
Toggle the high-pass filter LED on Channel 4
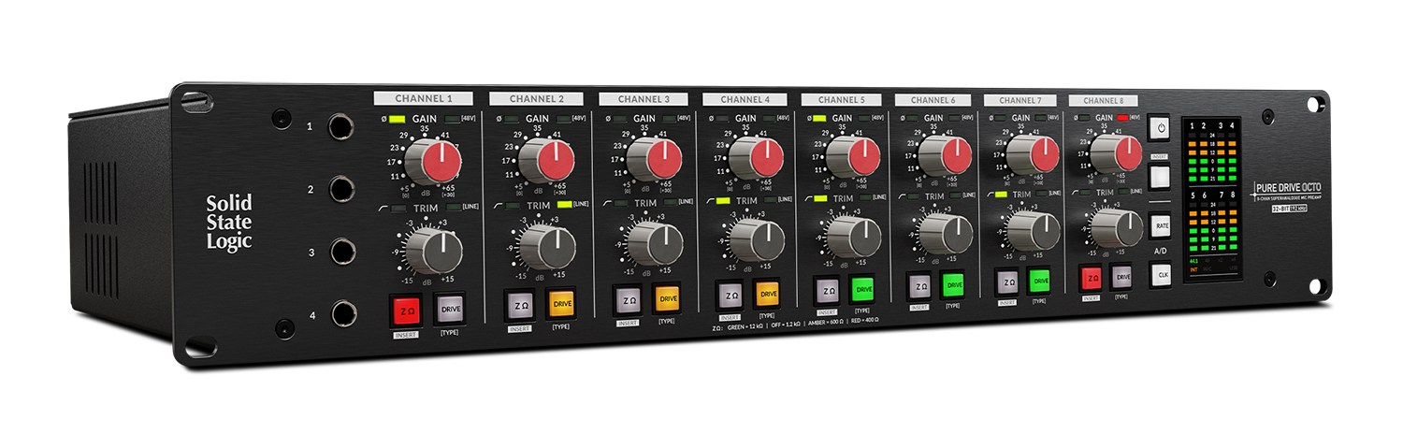[x=724, y=200]
